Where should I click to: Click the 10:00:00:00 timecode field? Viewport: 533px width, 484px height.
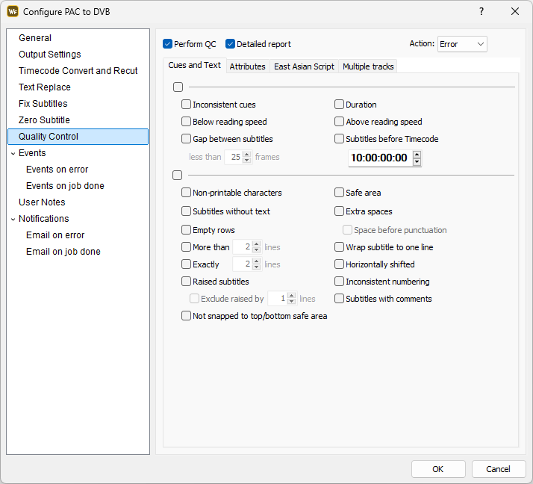[379, 158]
